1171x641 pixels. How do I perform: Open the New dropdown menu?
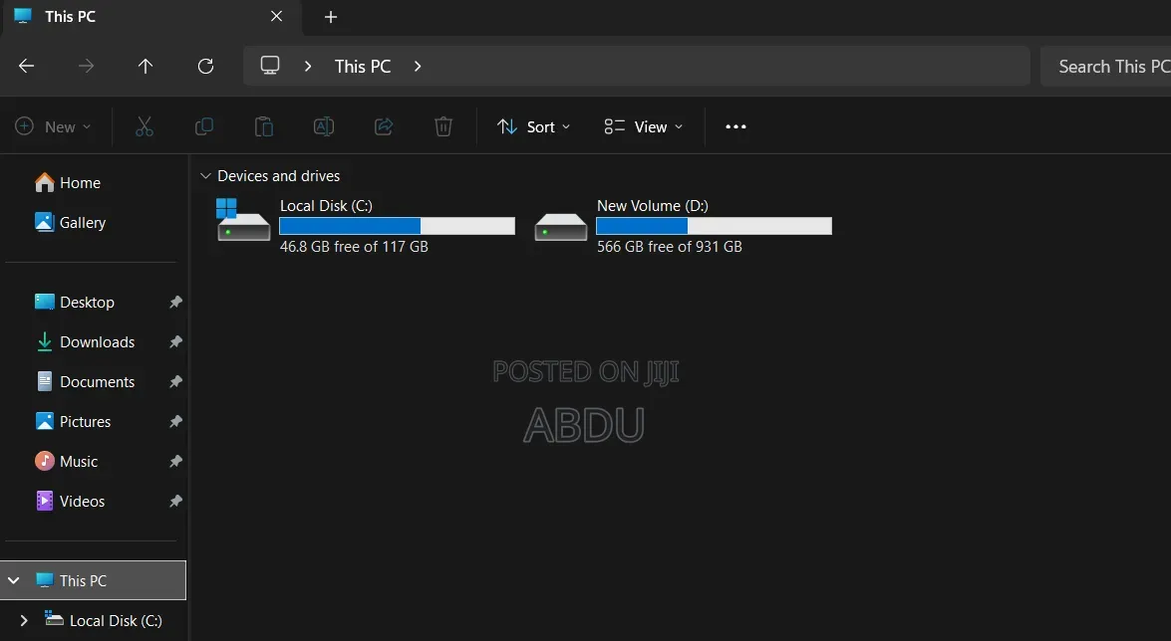[x=53, y=126]
